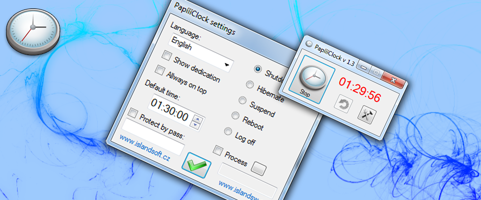Click the password input field
481x200 pixels.
coord(153,136)
